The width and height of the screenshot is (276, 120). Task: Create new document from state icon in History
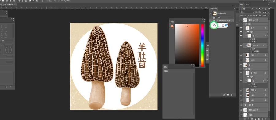pos(224,95)
